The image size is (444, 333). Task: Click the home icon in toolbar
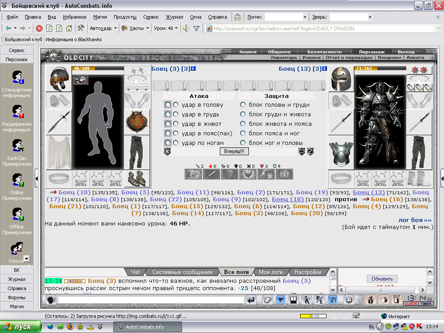click(69, 28)
